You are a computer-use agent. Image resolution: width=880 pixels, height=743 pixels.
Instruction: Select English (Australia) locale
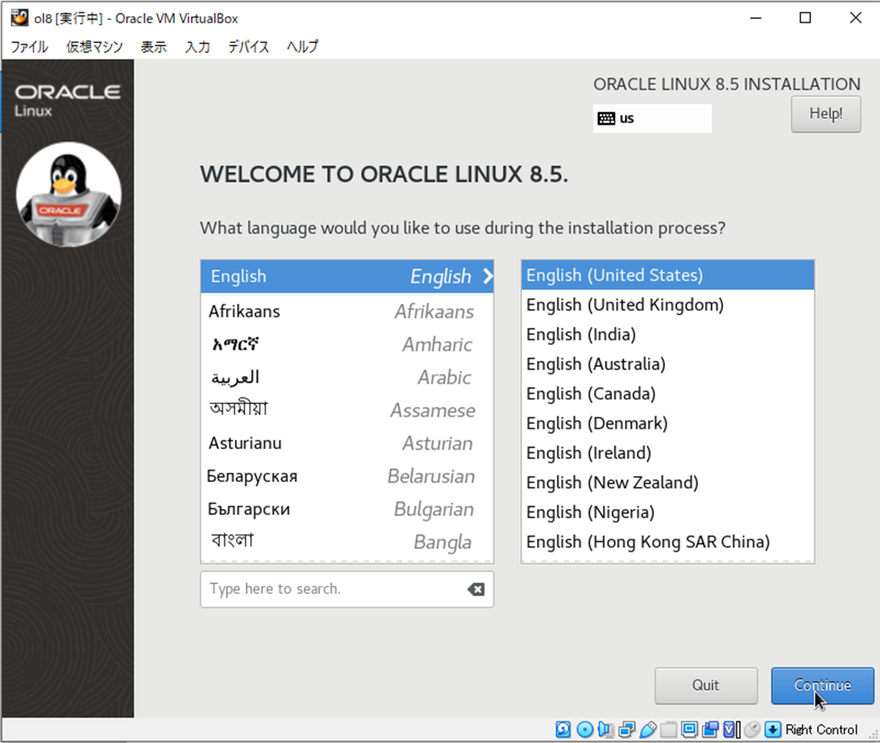[596, 364]
